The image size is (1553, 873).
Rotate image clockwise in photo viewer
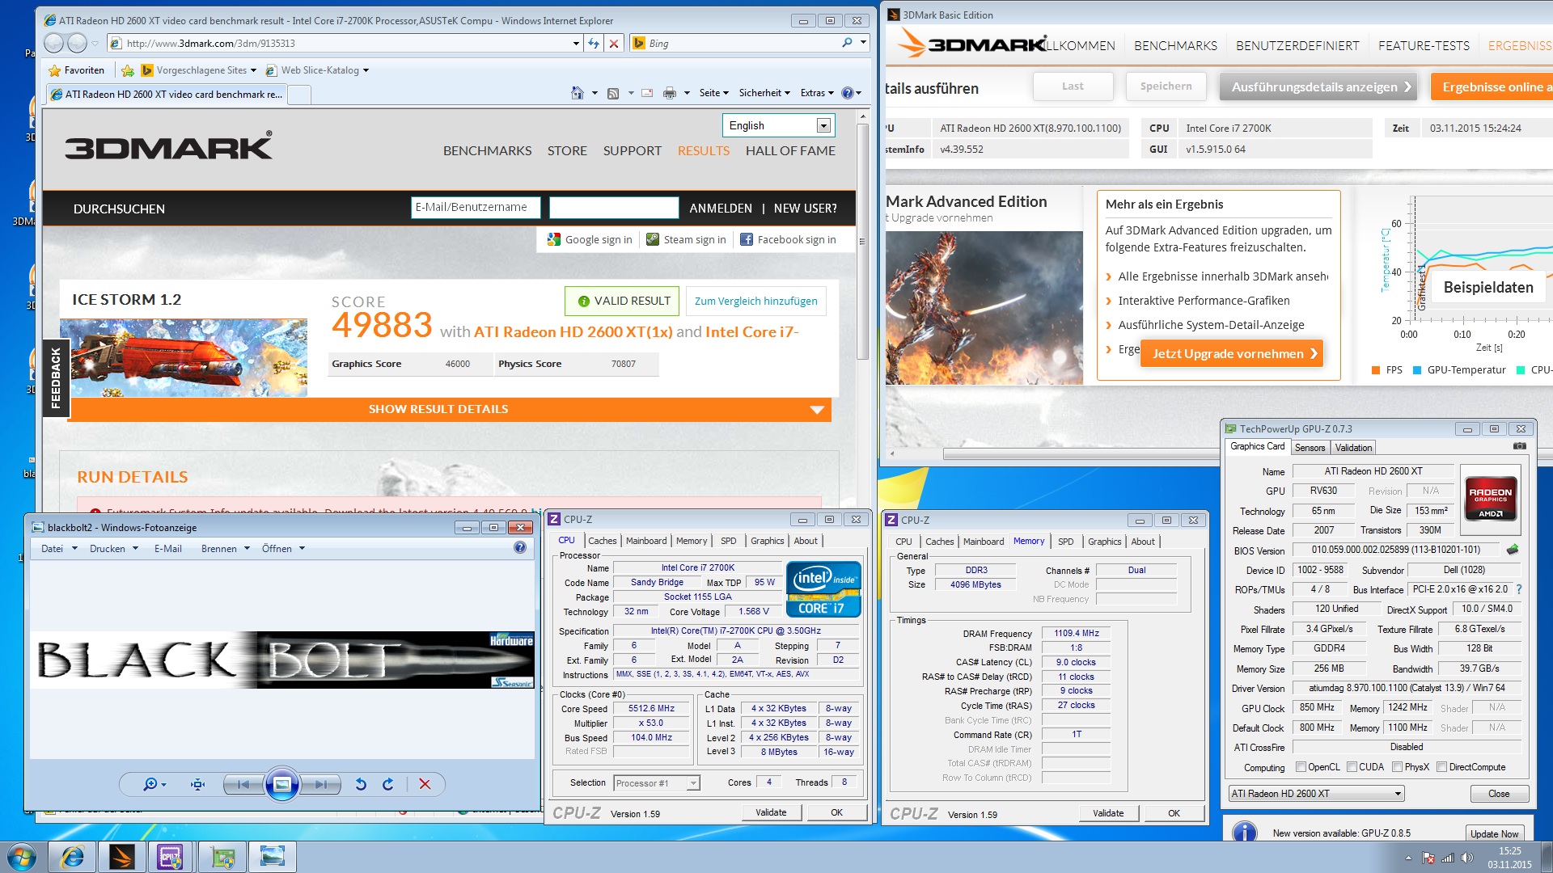coord(388,784)
